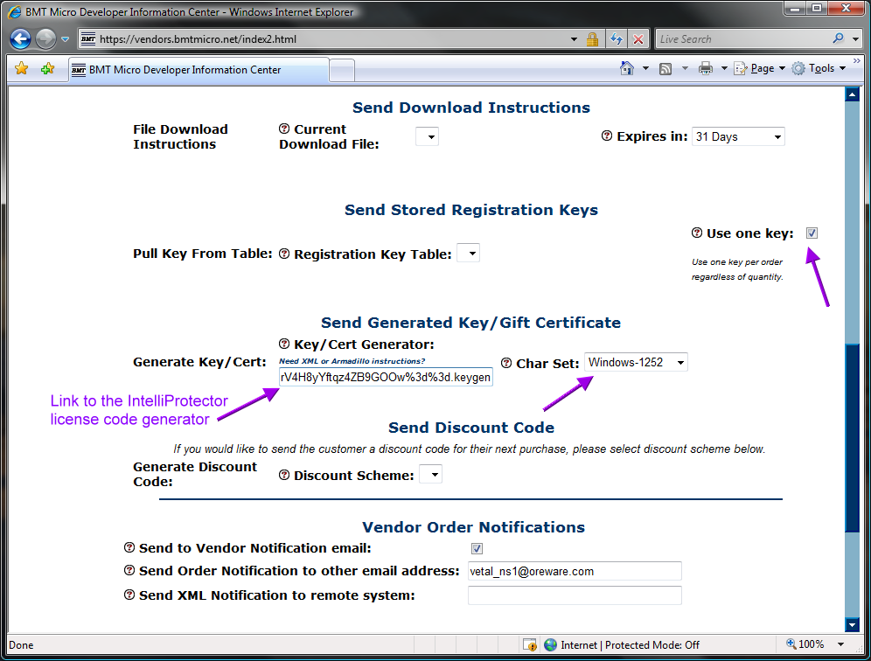Open the Registration Key Table dropdown
Screen dimensions: 871x661
click(468, 254)
